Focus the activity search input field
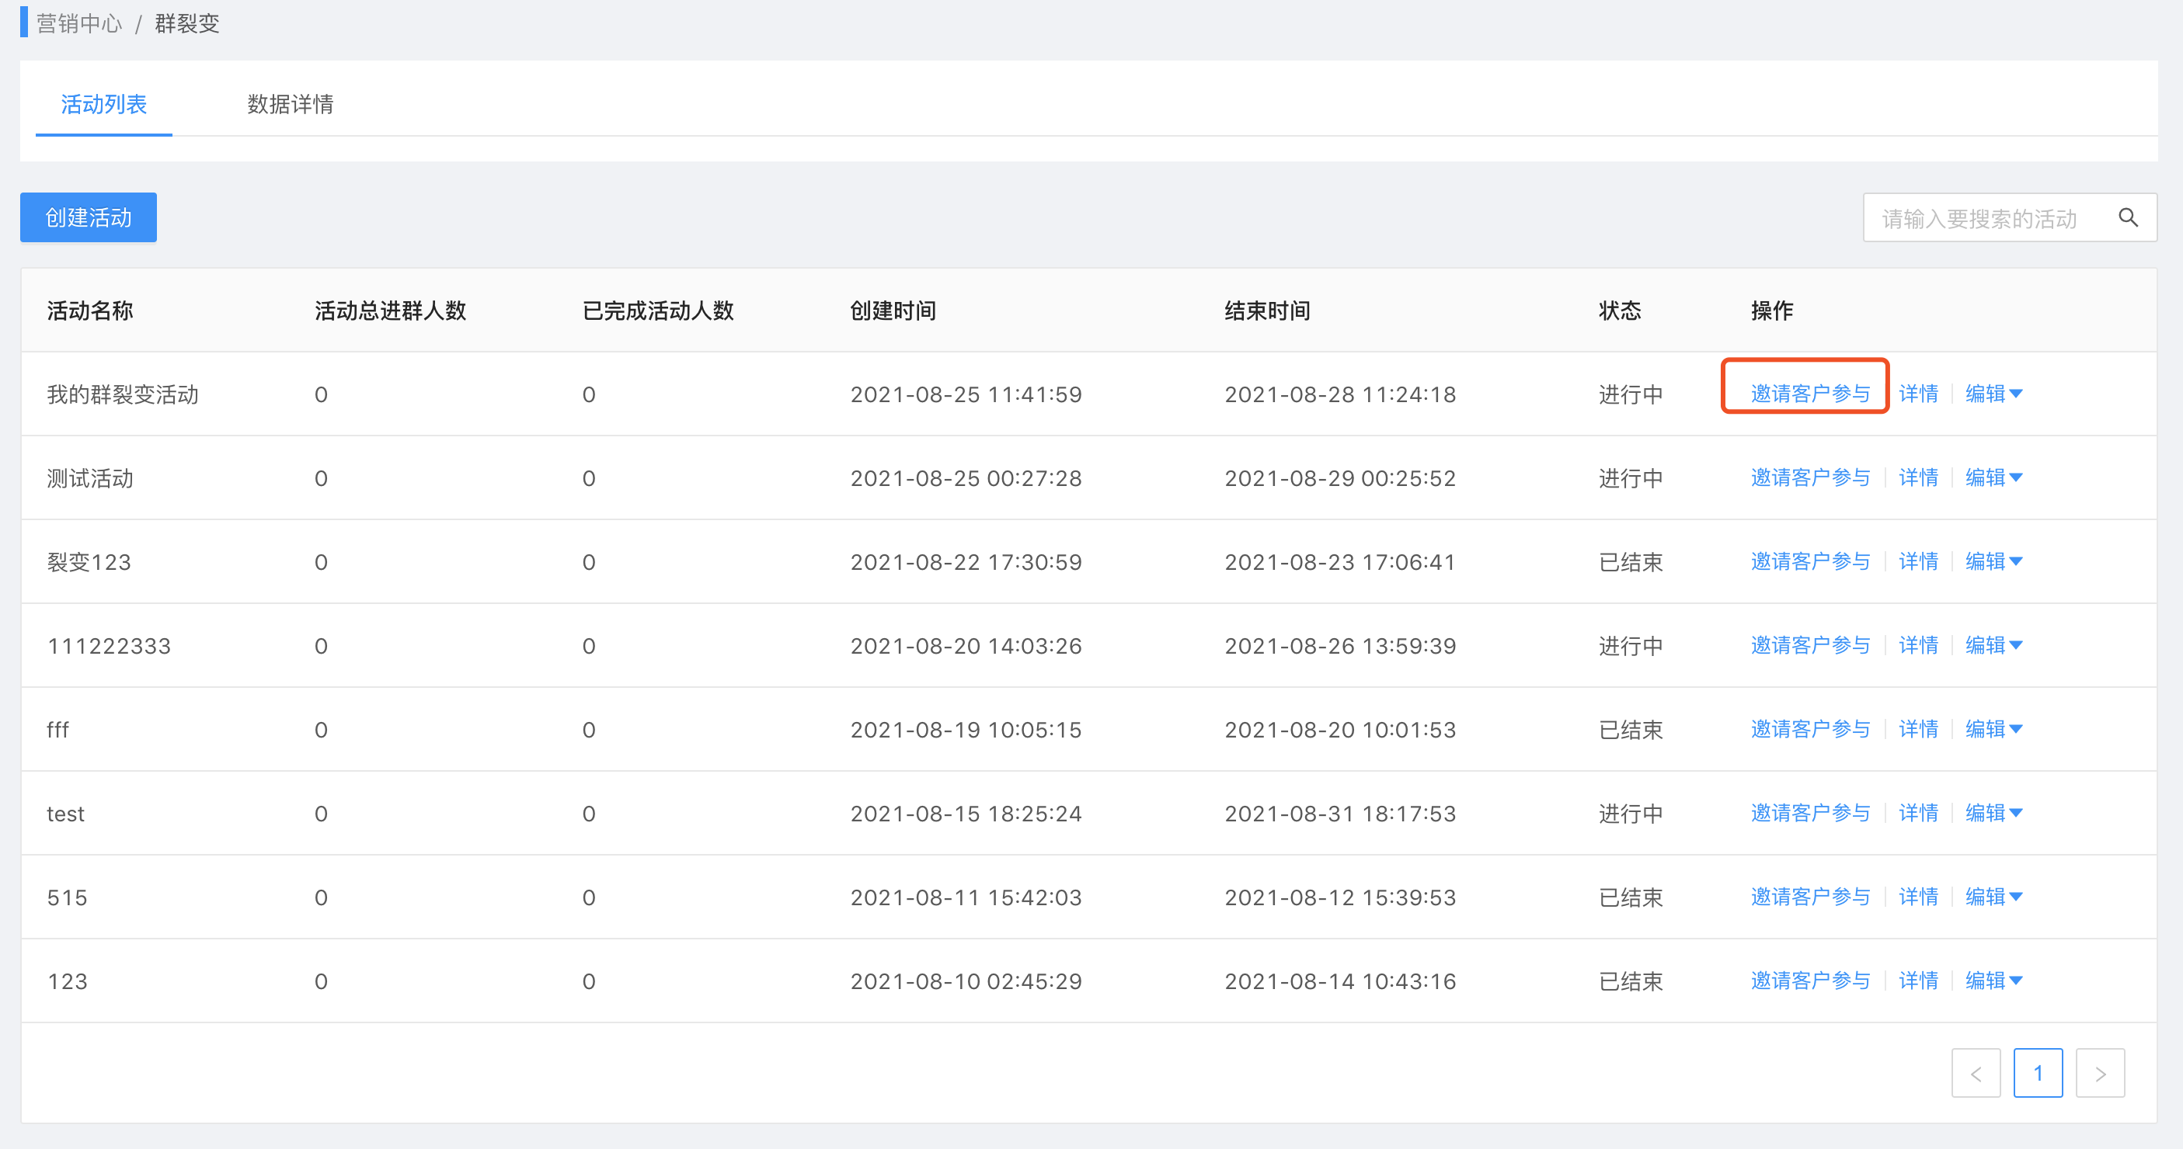 coord(1979,218)
